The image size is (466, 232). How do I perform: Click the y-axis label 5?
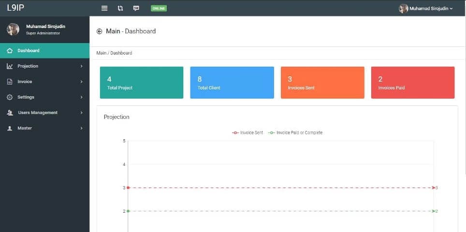coord(124,141)
